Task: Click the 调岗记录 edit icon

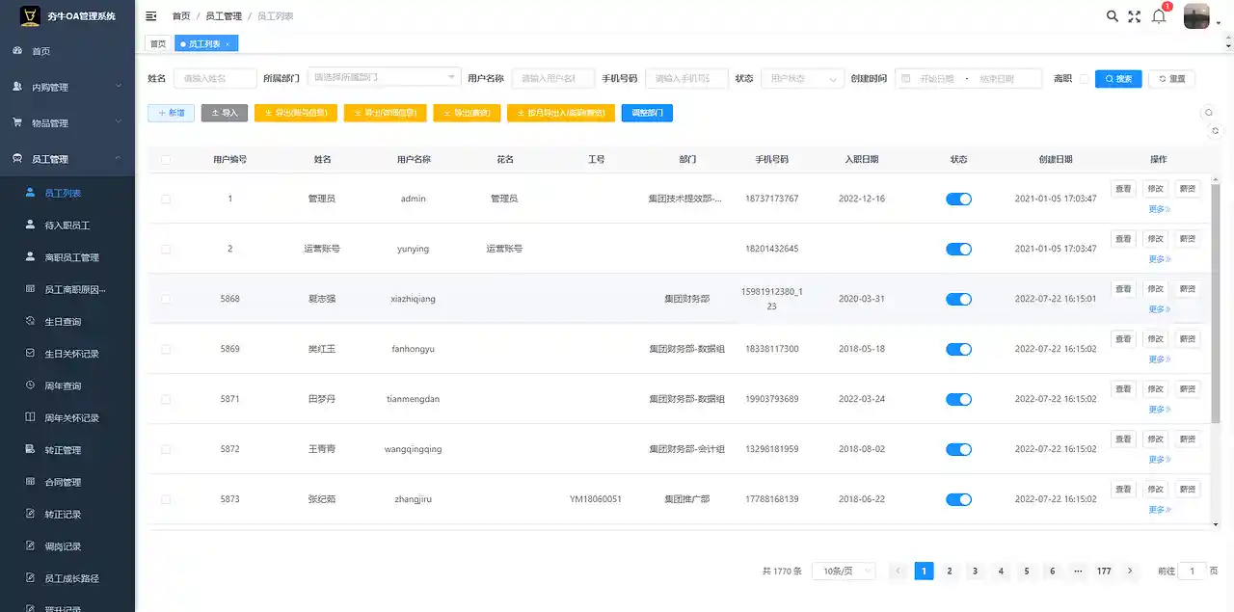Action: click(31, 546)
